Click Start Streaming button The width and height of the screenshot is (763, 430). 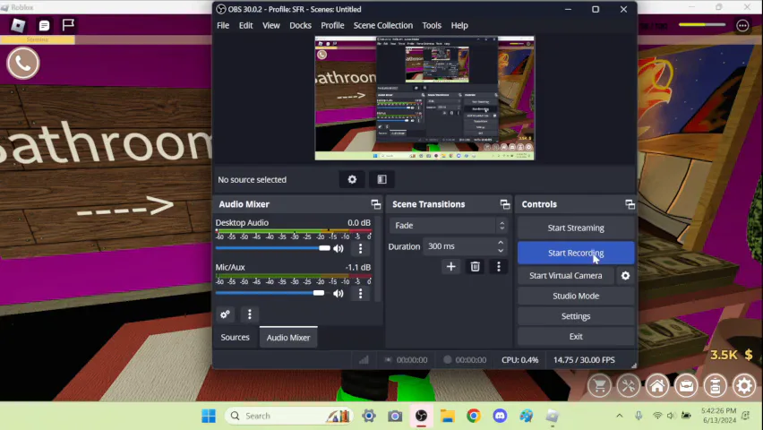click(576, 228)
